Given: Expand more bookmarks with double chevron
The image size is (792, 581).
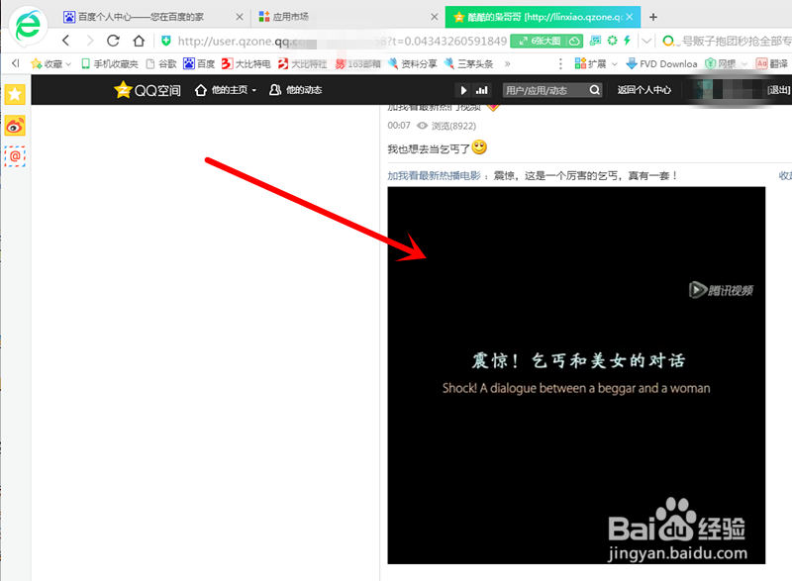Looking at the screenshot, I should pos(507,63).
